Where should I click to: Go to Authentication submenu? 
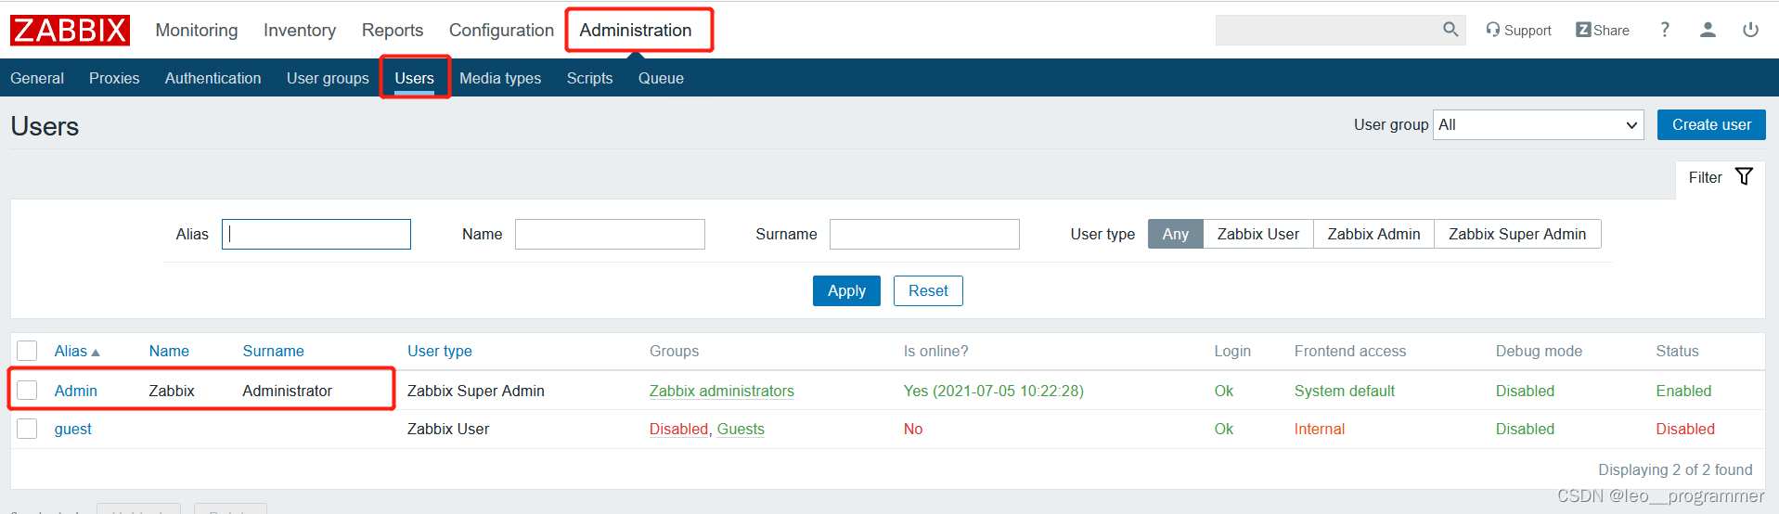pyautogui.click(x=213, y=78)
